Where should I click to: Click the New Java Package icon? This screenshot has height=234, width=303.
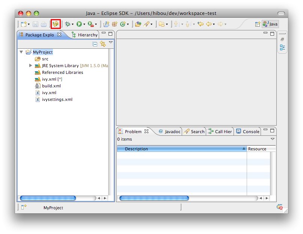click(107, 24)
